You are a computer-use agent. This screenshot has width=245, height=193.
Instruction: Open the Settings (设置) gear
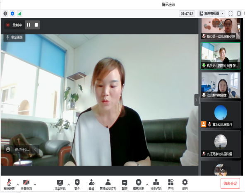(x=185, y=185)
